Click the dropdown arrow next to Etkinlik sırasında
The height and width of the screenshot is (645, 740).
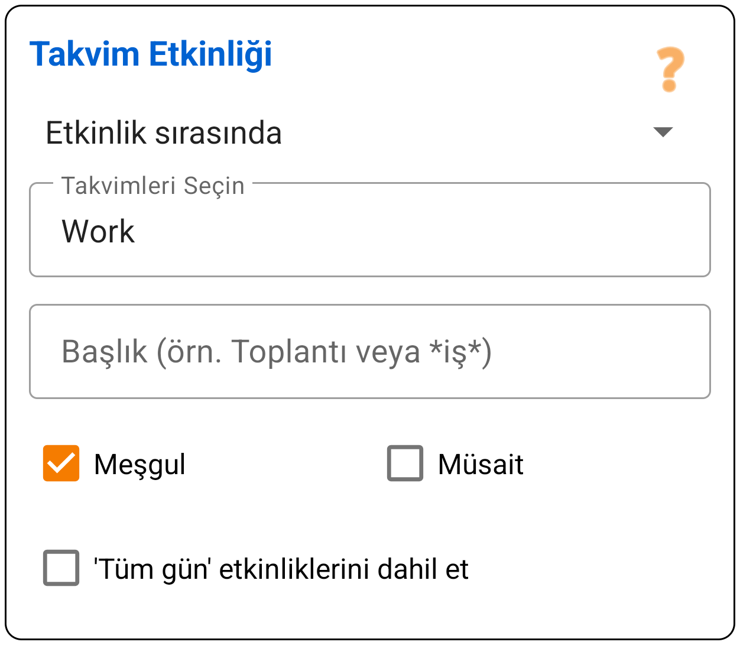pyautogui.click(x=664, y=132)
